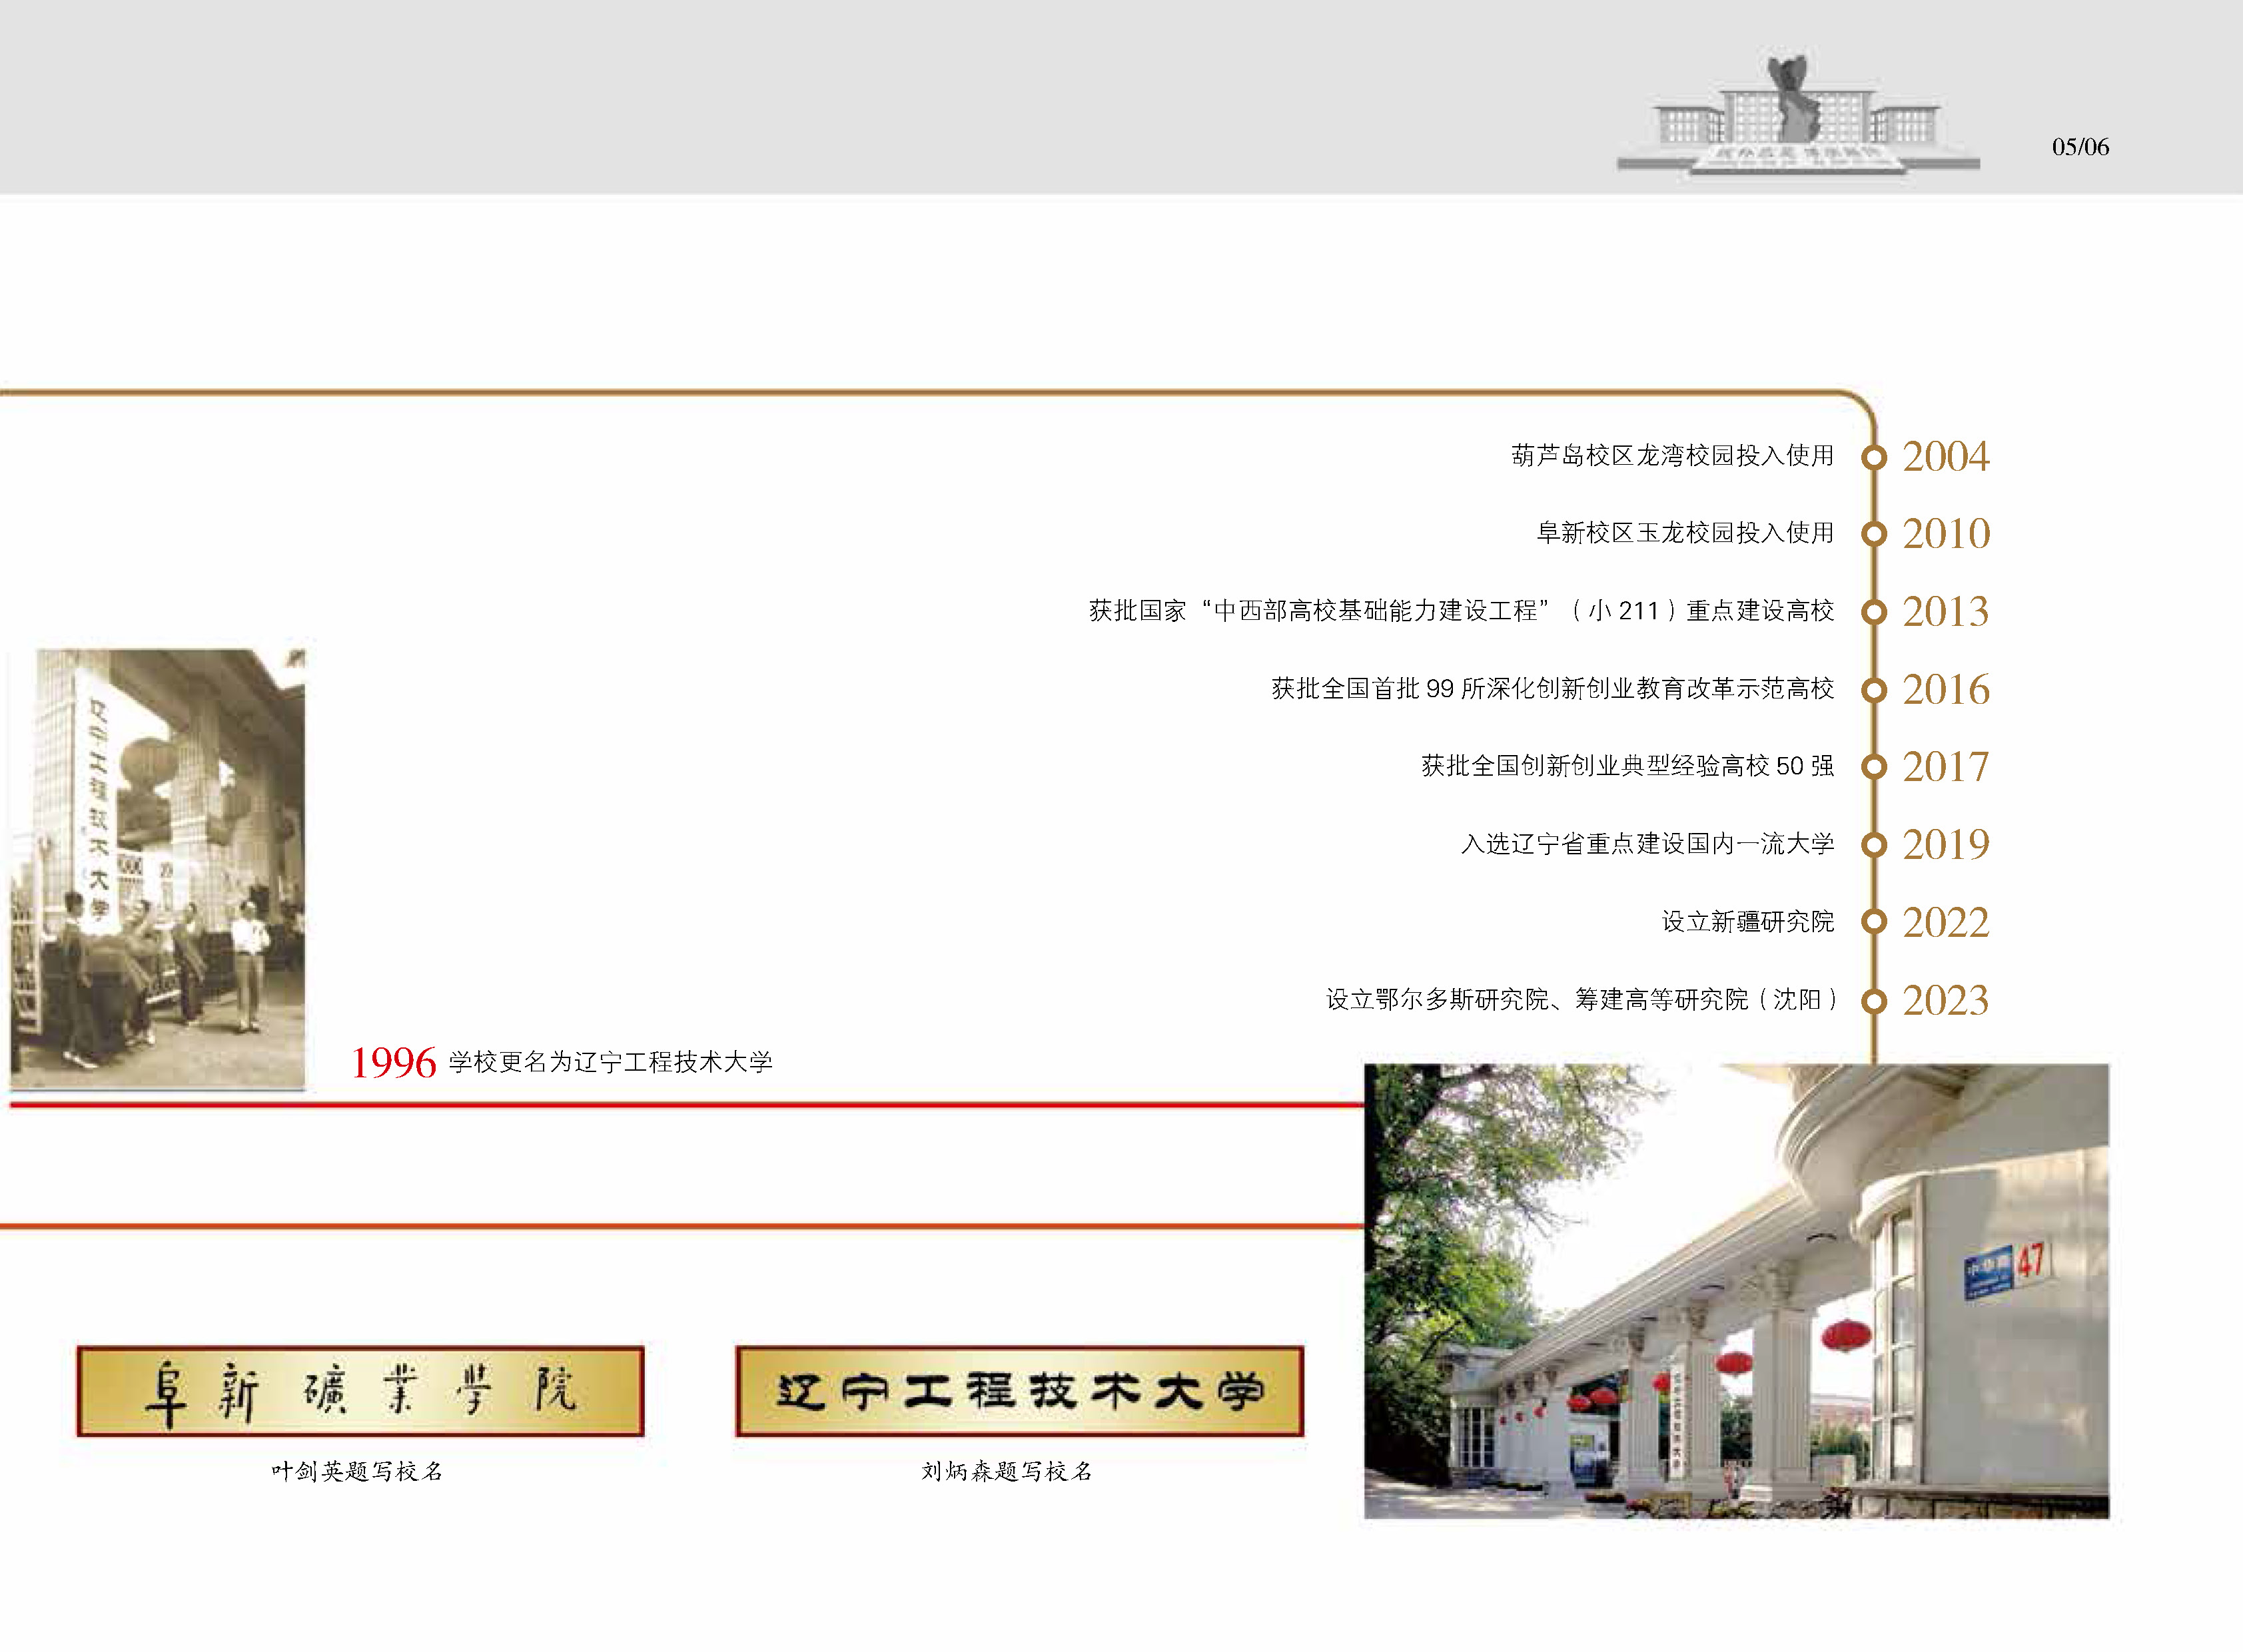
Task: Click the 2010 timeline marker circle
Action: point(1874,534)
